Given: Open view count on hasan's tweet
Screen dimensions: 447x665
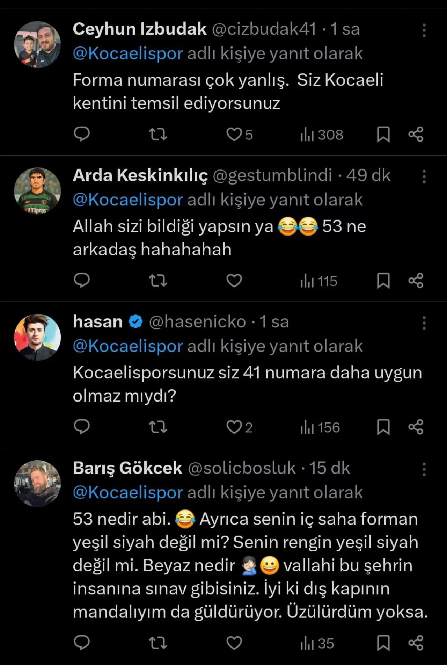Looking at the screenshot, I should (320, 427).
